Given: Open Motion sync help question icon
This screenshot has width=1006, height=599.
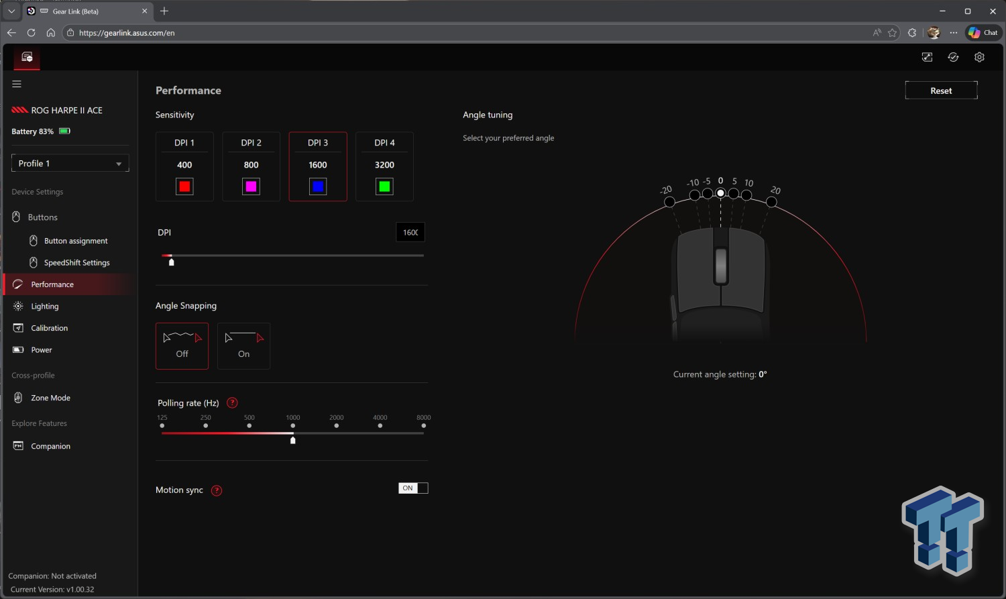Looking at the screenshot, I should (x=217, y=490).
